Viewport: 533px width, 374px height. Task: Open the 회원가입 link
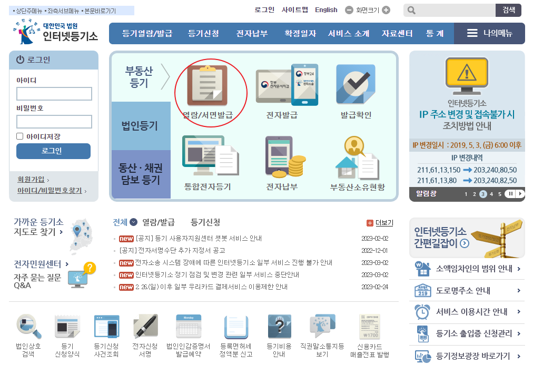(31, 179)
